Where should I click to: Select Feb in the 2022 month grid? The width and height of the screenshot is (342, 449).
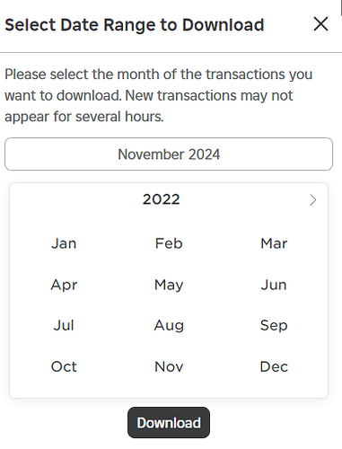(169, 243)
